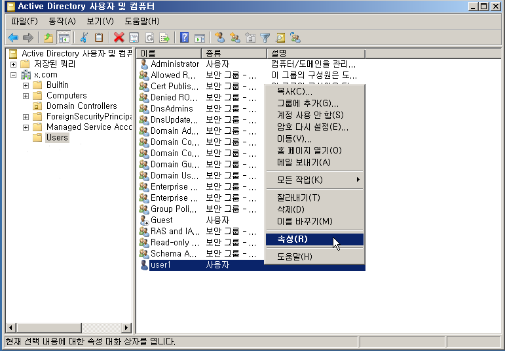Click the Paste clipboard icon
The height and width of the screenshot is (351, 505).
click(x=99, y=38)
